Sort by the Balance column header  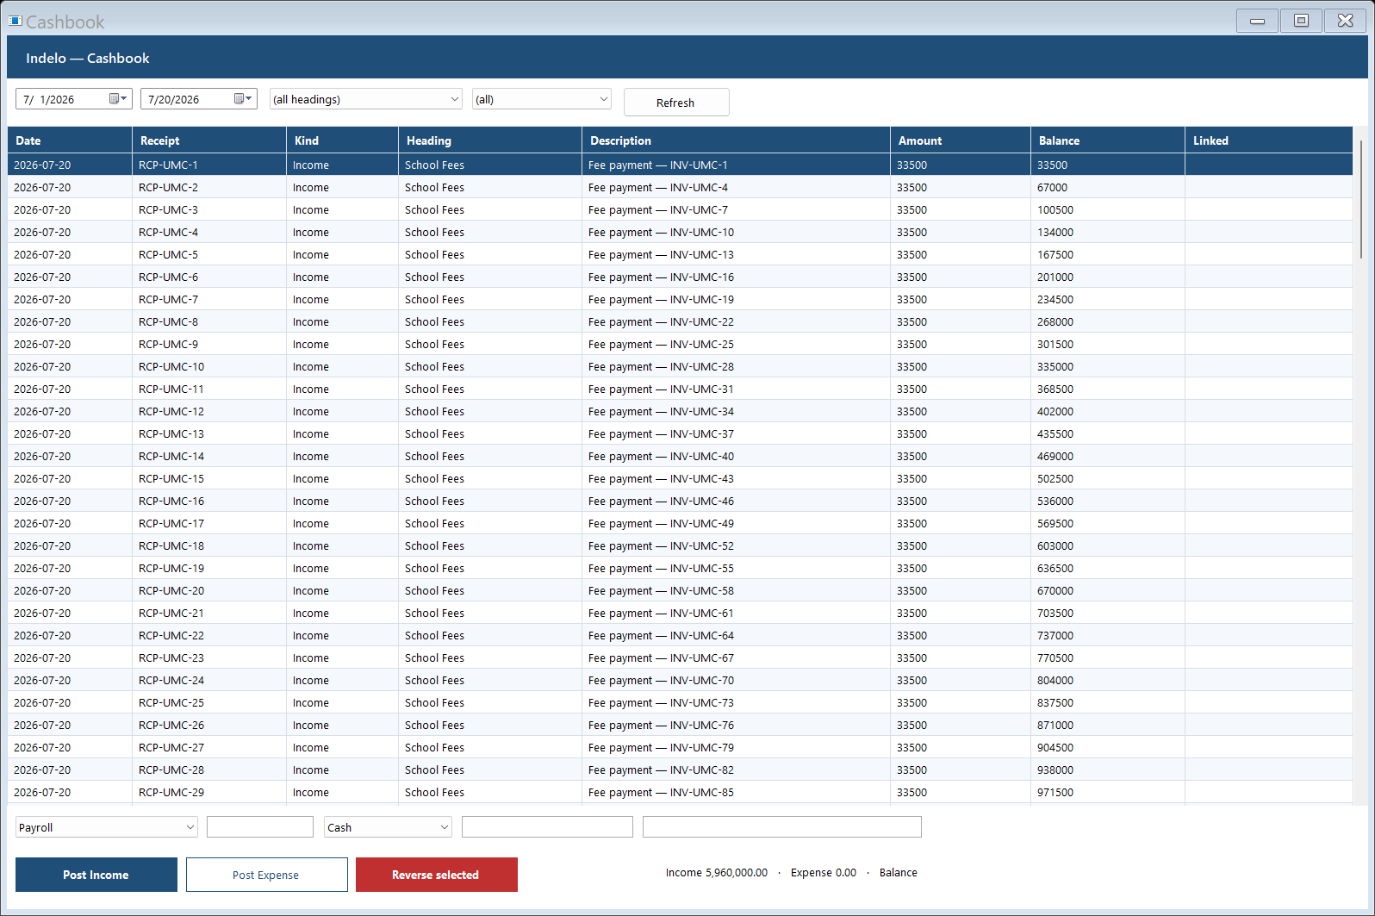point(1108,140)
